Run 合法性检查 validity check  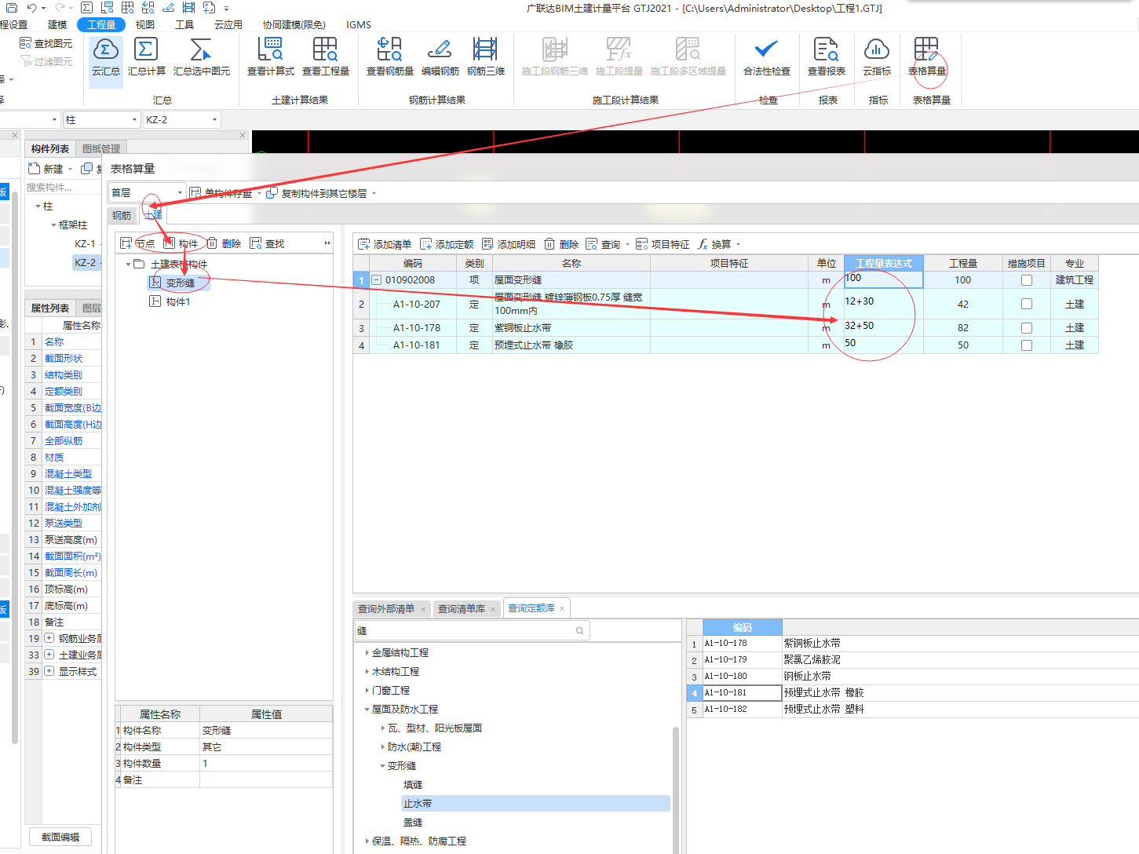coord(766,57)
